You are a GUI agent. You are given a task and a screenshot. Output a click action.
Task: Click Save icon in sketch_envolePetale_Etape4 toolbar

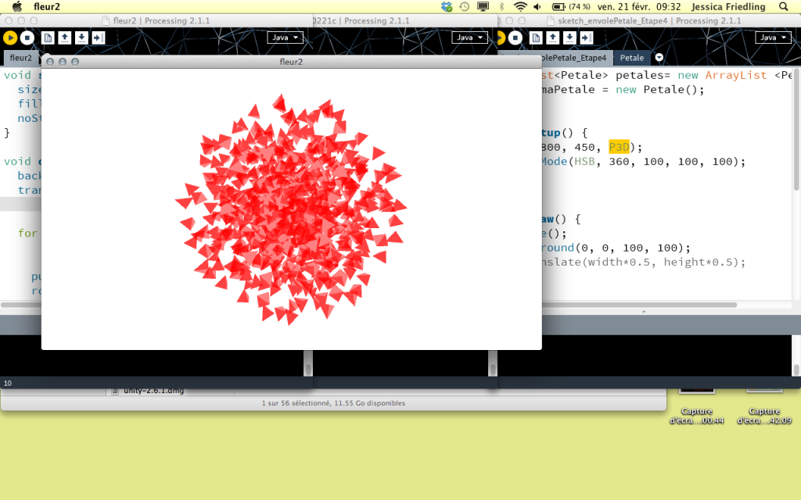point(569,37)
